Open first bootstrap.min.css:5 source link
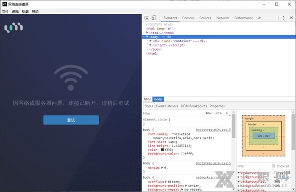 point(213,130)
